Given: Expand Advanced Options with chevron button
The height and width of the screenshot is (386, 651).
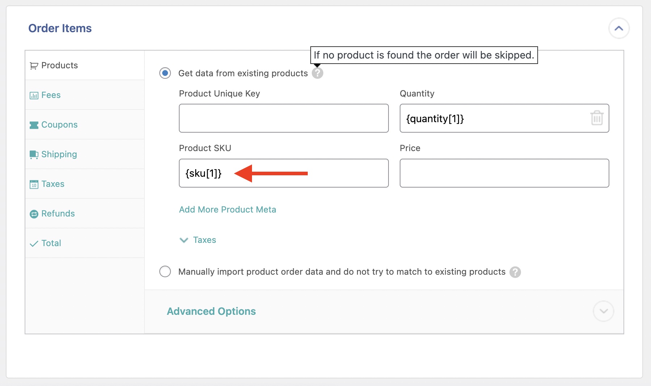Looking at the screenshot, I should tap(603, 311).
